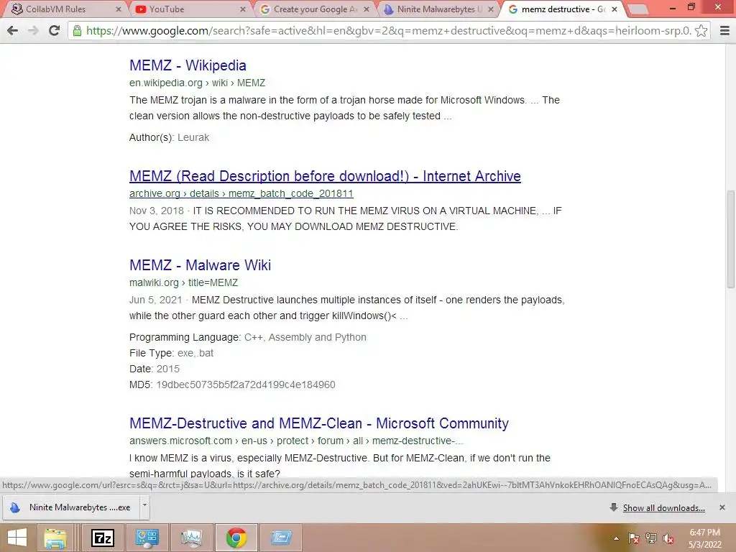Open the Windows Start button
The height and width of the screenshot is (552, 736).
click(x=17, y=538)
